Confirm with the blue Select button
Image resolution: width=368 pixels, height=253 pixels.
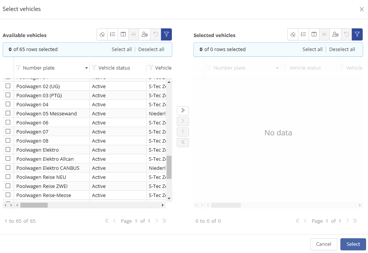353,244
